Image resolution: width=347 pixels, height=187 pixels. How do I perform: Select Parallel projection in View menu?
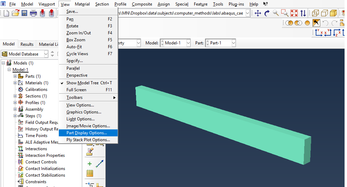[73, 68]
